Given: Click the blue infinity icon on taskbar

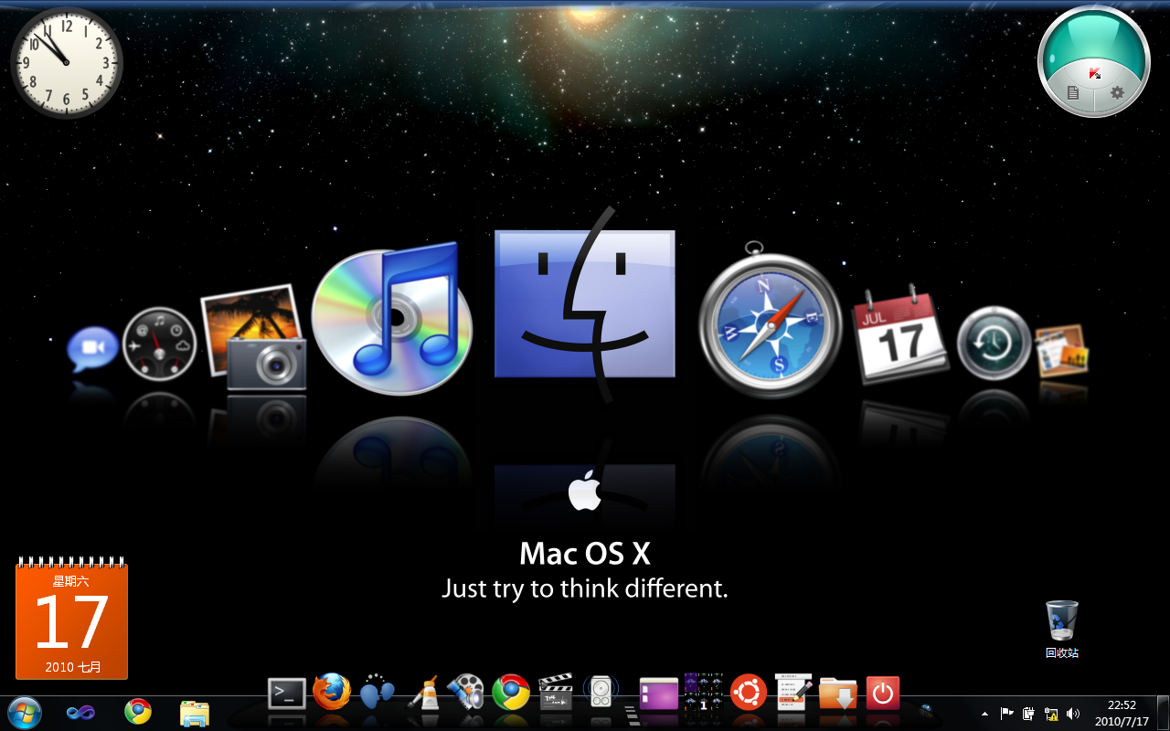Looking at the screenshot, I should click(81, 712).
